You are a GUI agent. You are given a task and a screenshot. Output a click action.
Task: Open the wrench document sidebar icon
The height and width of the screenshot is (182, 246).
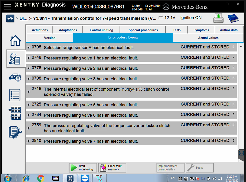(15, 132)
